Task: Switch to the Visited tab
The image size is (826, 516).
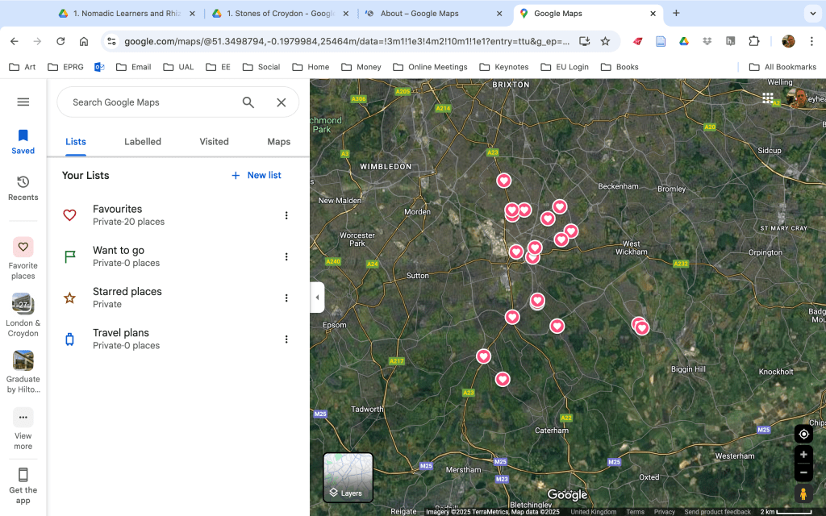Action: click(214, 142)
